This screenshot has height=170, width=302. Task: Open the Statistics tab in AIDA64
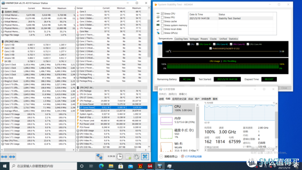[234, 39]
